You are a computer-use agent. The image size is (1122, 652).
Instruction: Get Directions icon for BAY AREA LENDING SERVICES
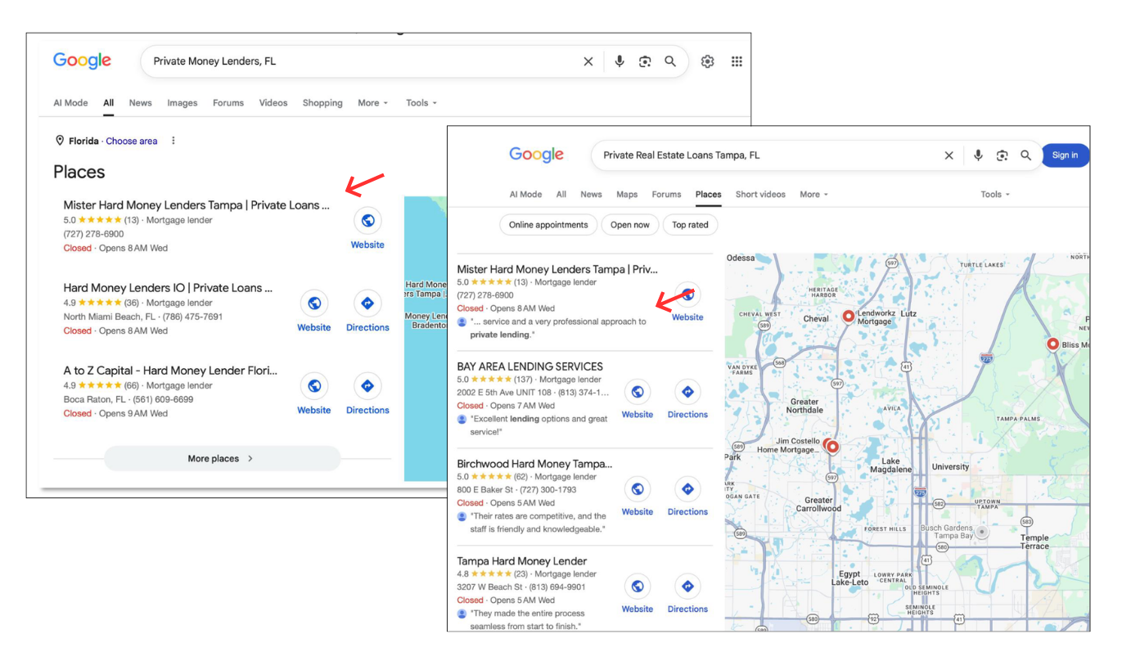[x=687, y=392]
